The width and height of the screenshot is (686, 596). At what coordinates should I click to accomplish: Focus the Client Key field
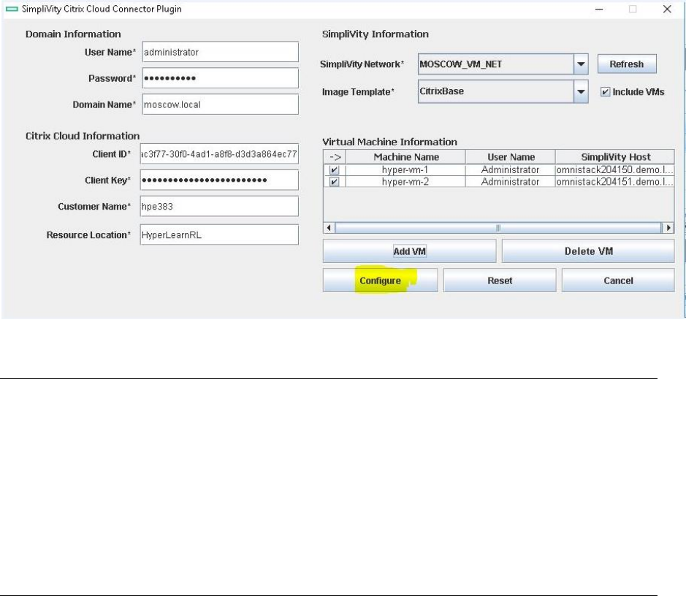[219, 180]
